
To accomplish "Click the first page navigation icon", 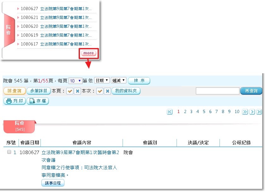I will point(170,112).
